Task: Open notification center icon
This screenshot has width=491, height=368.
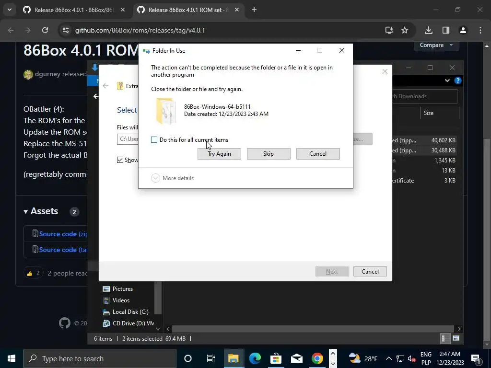Action: pyautogui.click(x=476, y=359)
